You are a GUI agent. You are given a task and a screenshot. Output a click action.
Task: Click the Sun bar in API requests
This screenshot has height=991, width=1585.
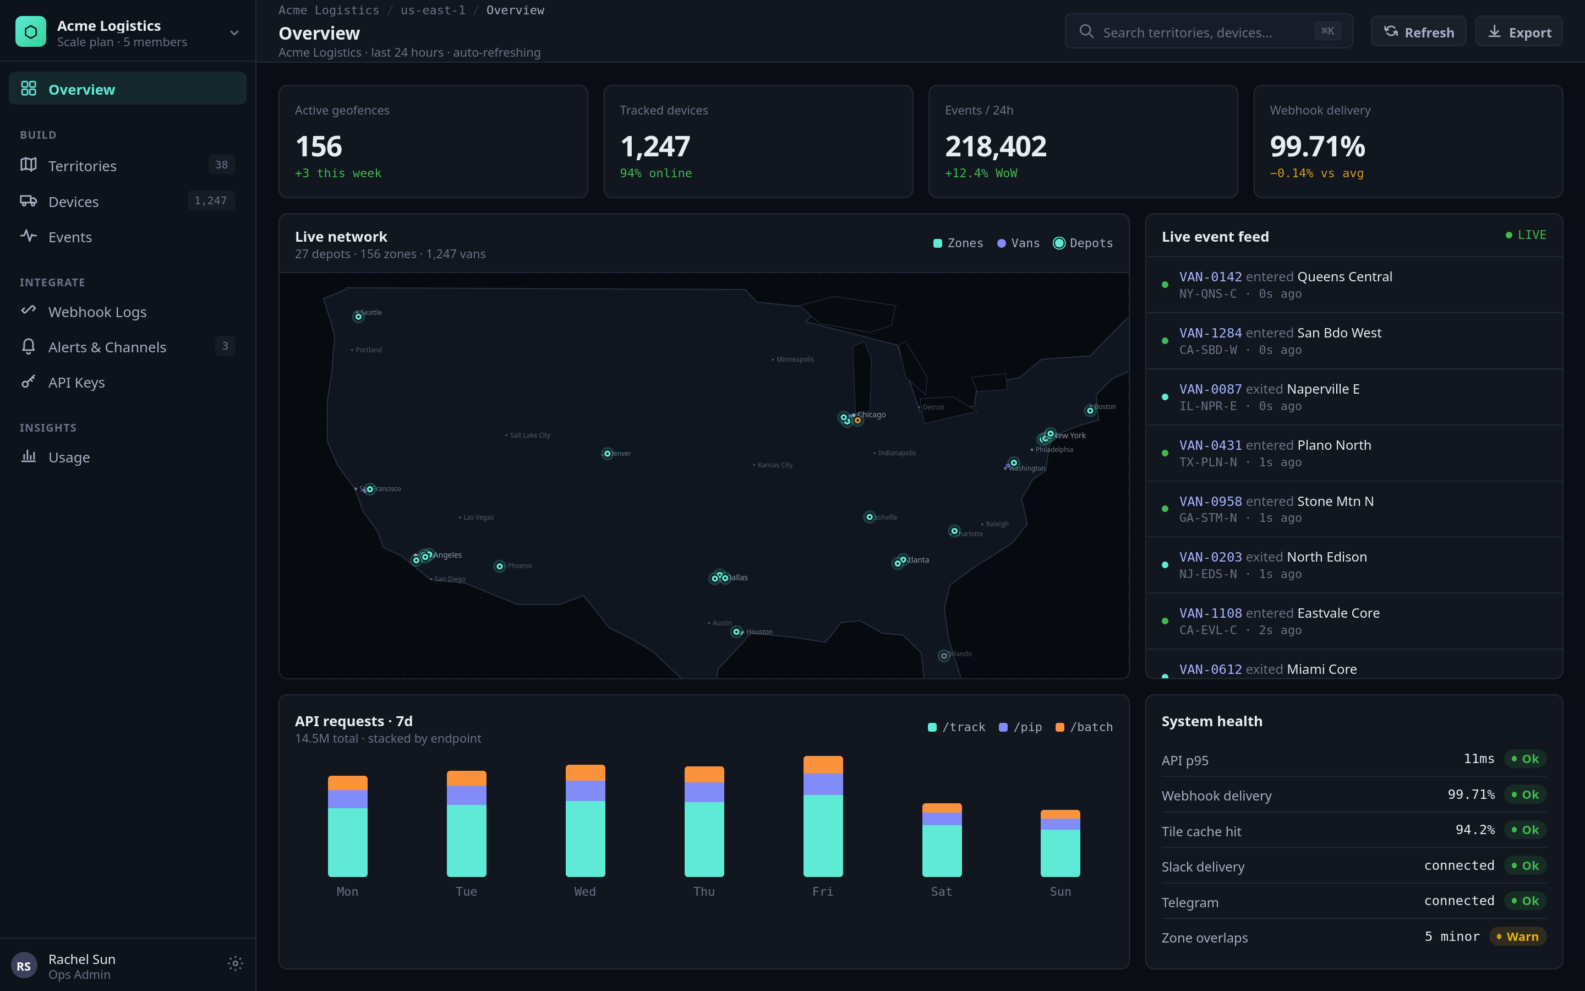pyautogui.click(x=1061, y=843)
